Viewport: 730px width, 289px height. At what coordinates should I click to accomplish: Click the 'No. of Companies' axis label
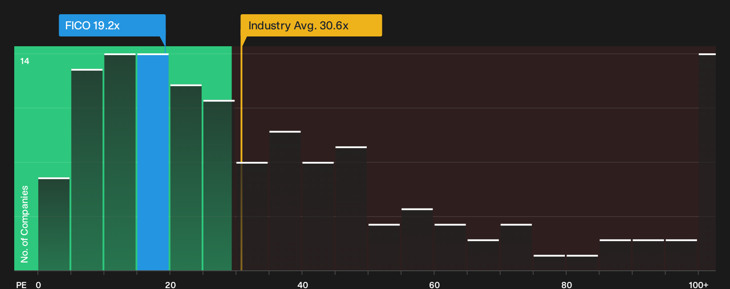[24, 224]
